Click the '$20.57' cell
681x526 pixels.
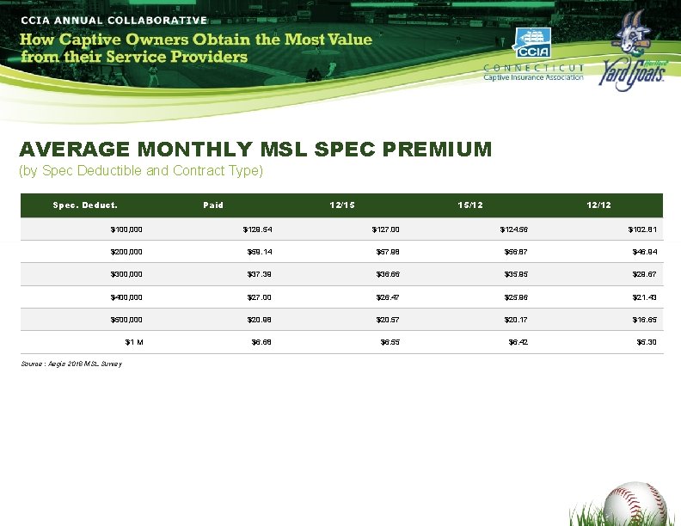click(388, 320)
